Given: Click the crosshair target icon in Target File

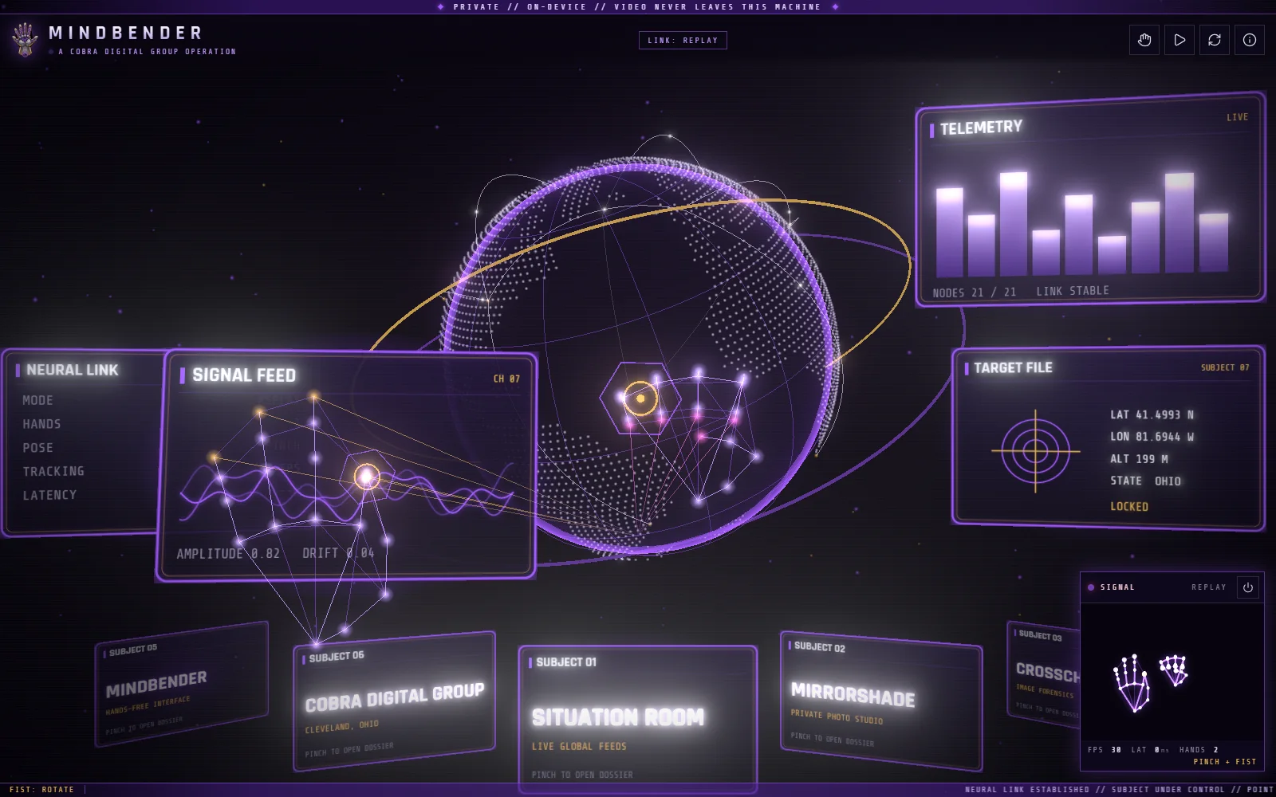Looking at the screenshot, I should (1035, 451).
